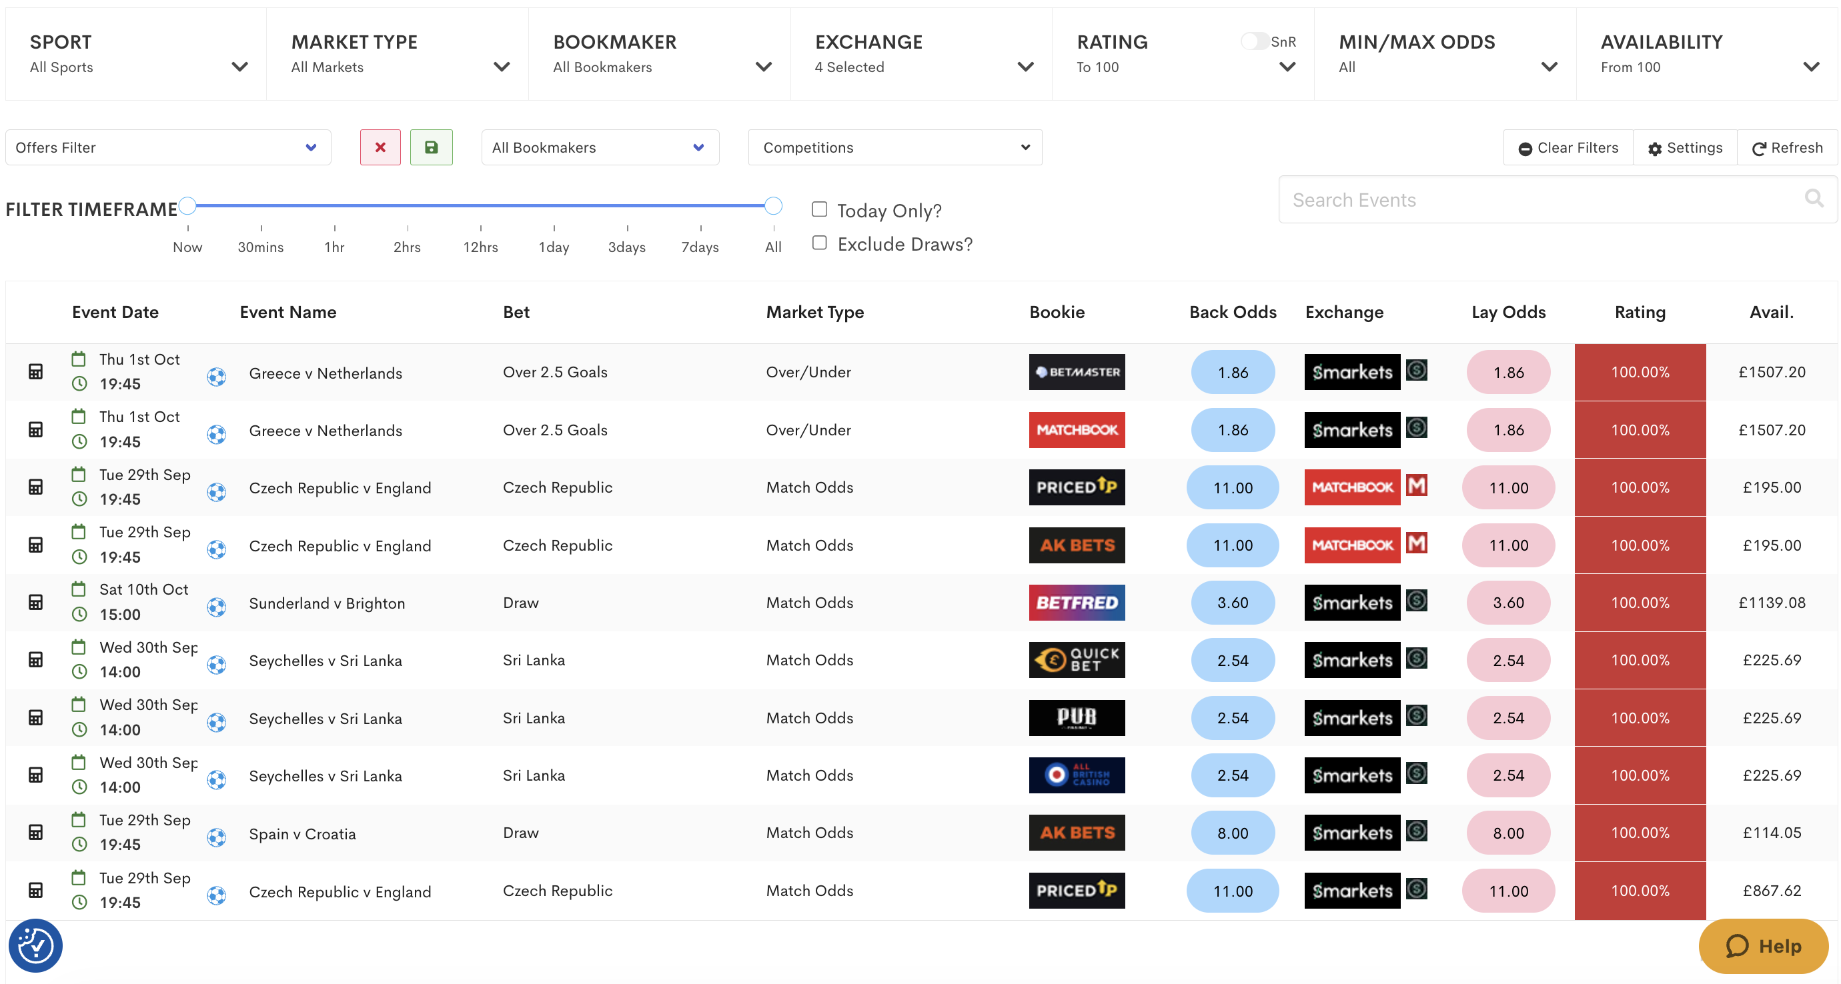Click Matchbook exchange logo in PricedUp Czech Republic row
Viewport: 1841px width, 984px height.
[1351, 487]
